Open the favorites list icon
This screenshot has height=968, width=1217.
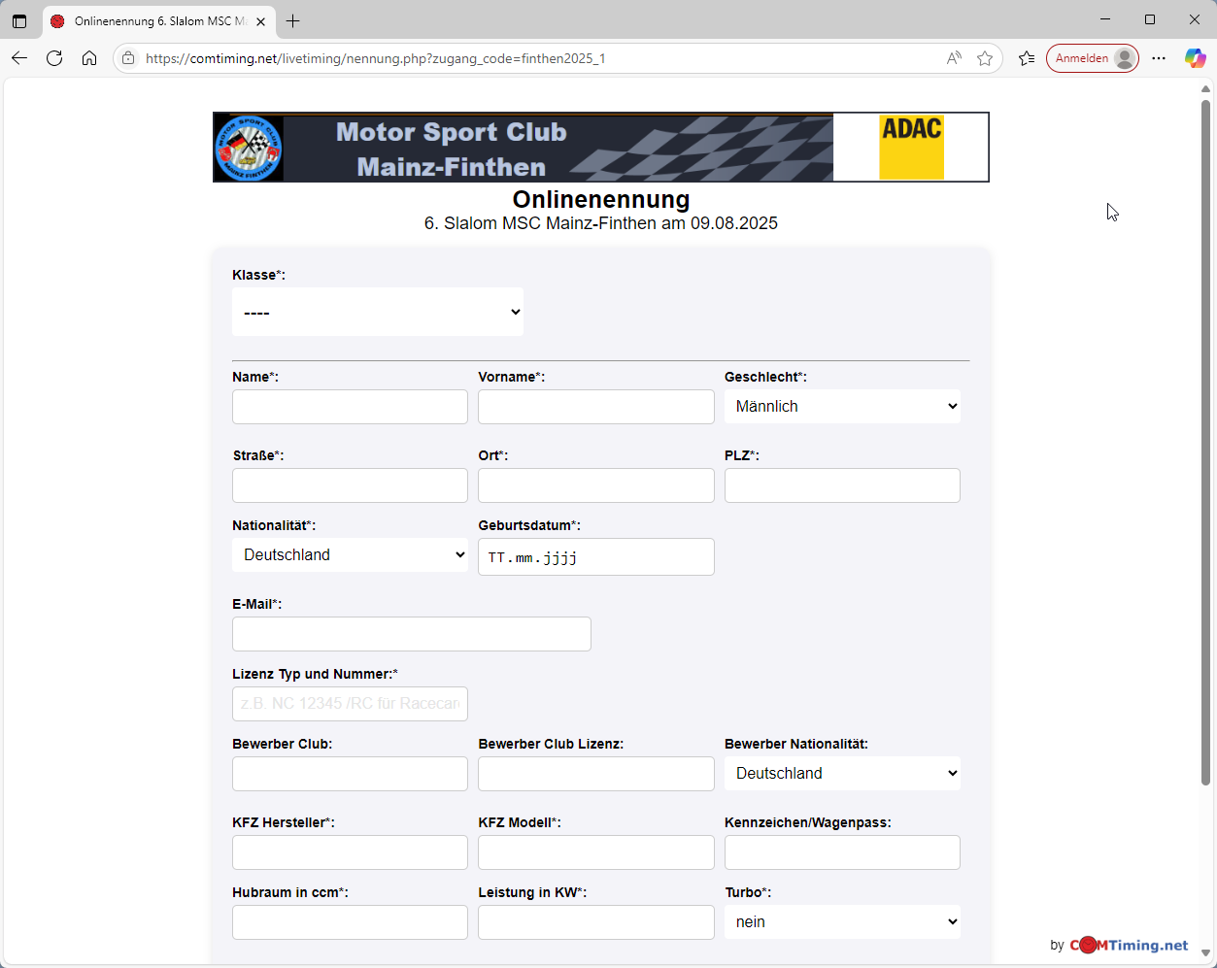[x=1027, y=58]
